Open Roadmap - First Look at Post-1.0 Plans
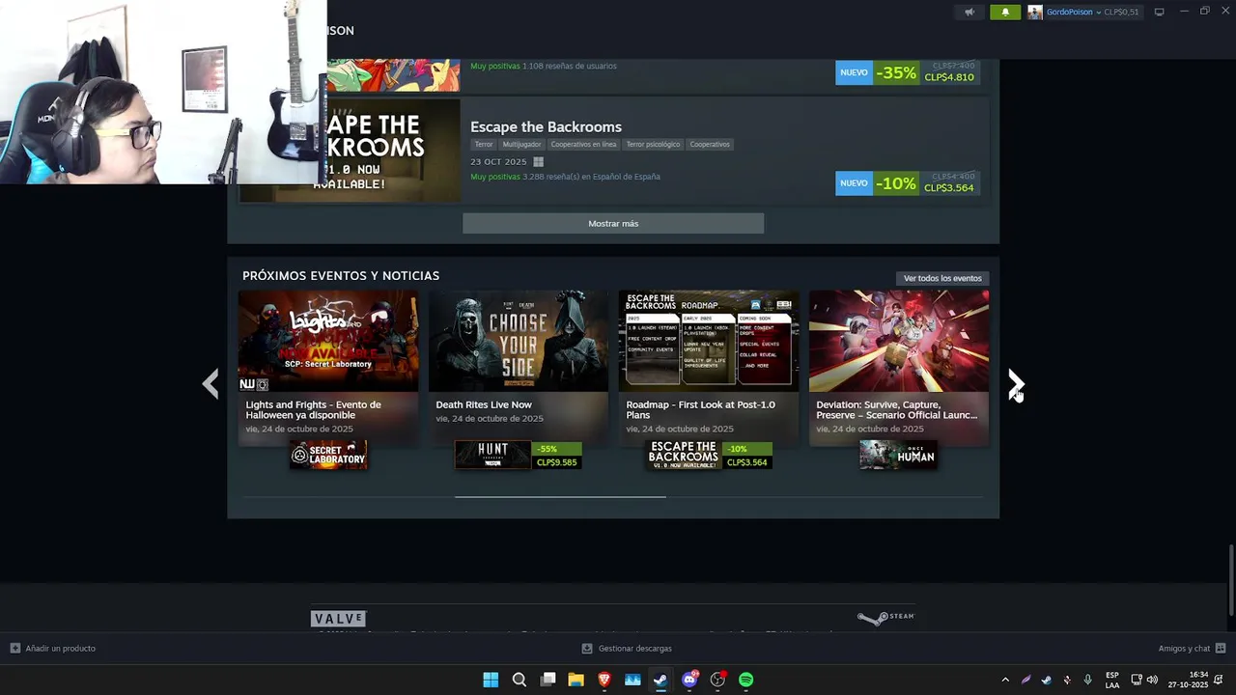 coord(700,409)
